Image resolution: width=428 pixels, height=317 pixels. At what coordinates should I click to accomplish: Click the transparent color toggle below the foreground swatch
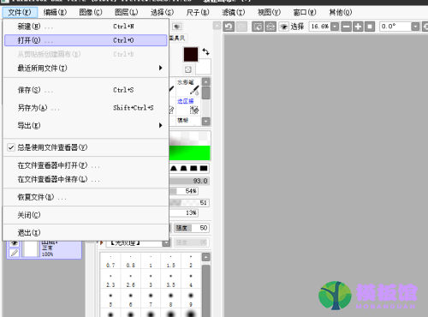187,69
